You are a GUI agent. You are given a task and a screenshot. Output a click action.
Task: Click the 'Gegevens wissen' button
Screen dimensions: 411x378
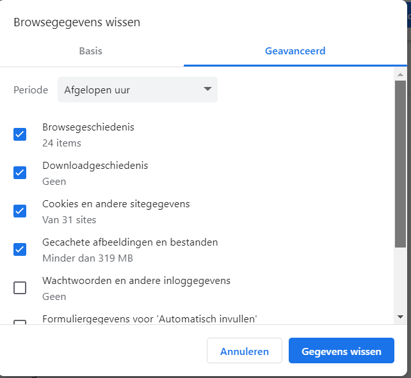pos(341,351)
